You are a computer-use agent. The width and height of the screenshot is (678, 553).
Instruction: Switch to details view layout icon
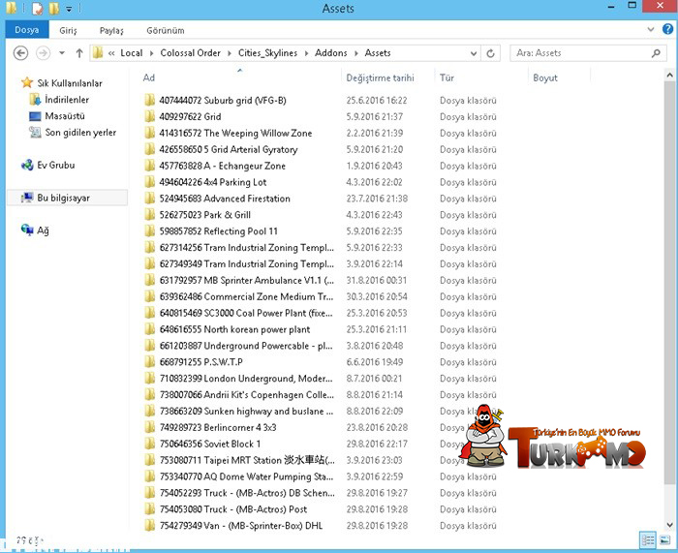[648, 540]
